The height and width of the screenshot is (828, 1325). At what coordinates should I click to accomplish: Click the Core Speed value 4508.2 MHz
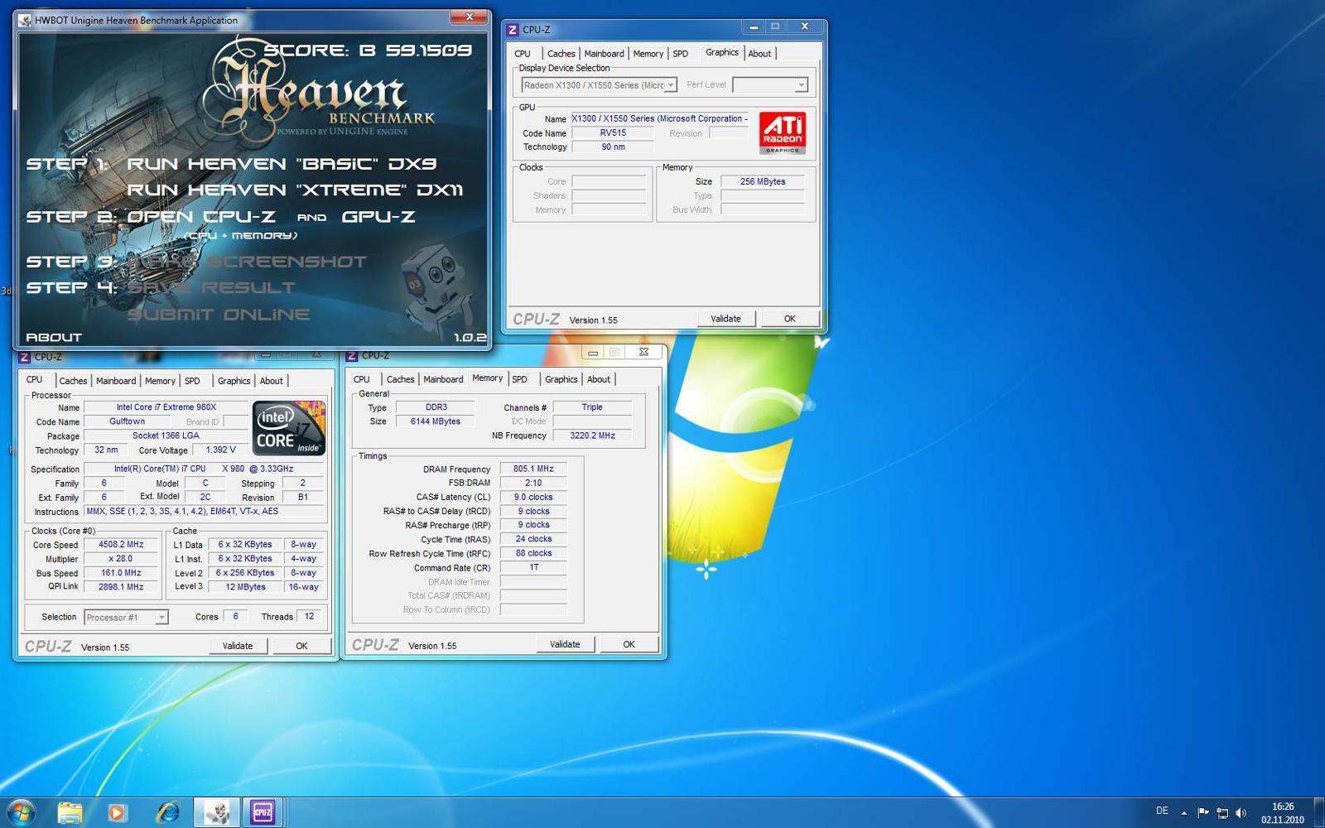tap(121, 545)
